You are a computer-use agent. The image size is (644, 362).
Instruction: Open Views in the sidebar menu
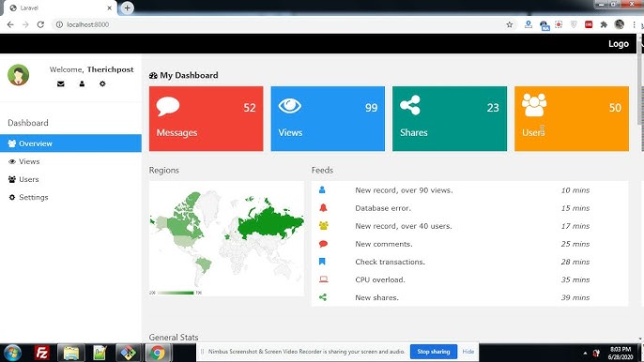(70, 161)
